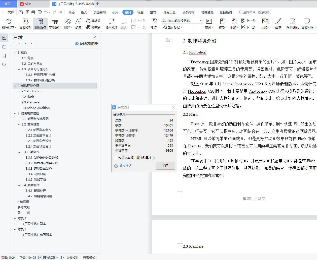The width and height of the screenshot is (317, 260).
Task: Collapse the 3.4 后期制作 tree node
Action: coord(19,185)
